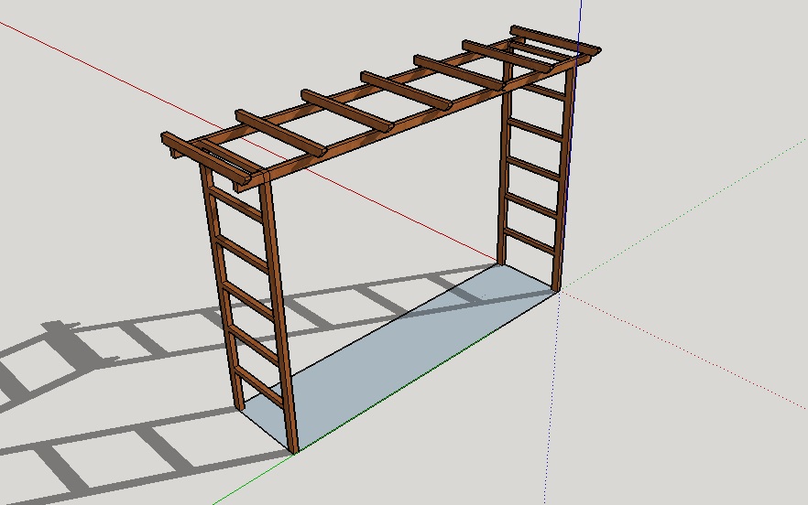Image resolution: width=808 pixels, height=505 pixels.
Task: Click the axes origin point
Action: [561, 290]
